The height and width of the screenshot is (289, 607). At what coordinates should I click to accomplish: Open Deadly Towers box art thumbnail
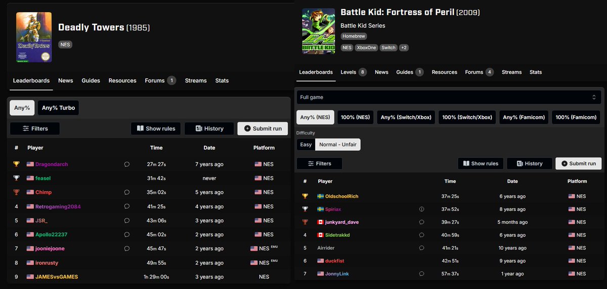(x=34, y=37)
